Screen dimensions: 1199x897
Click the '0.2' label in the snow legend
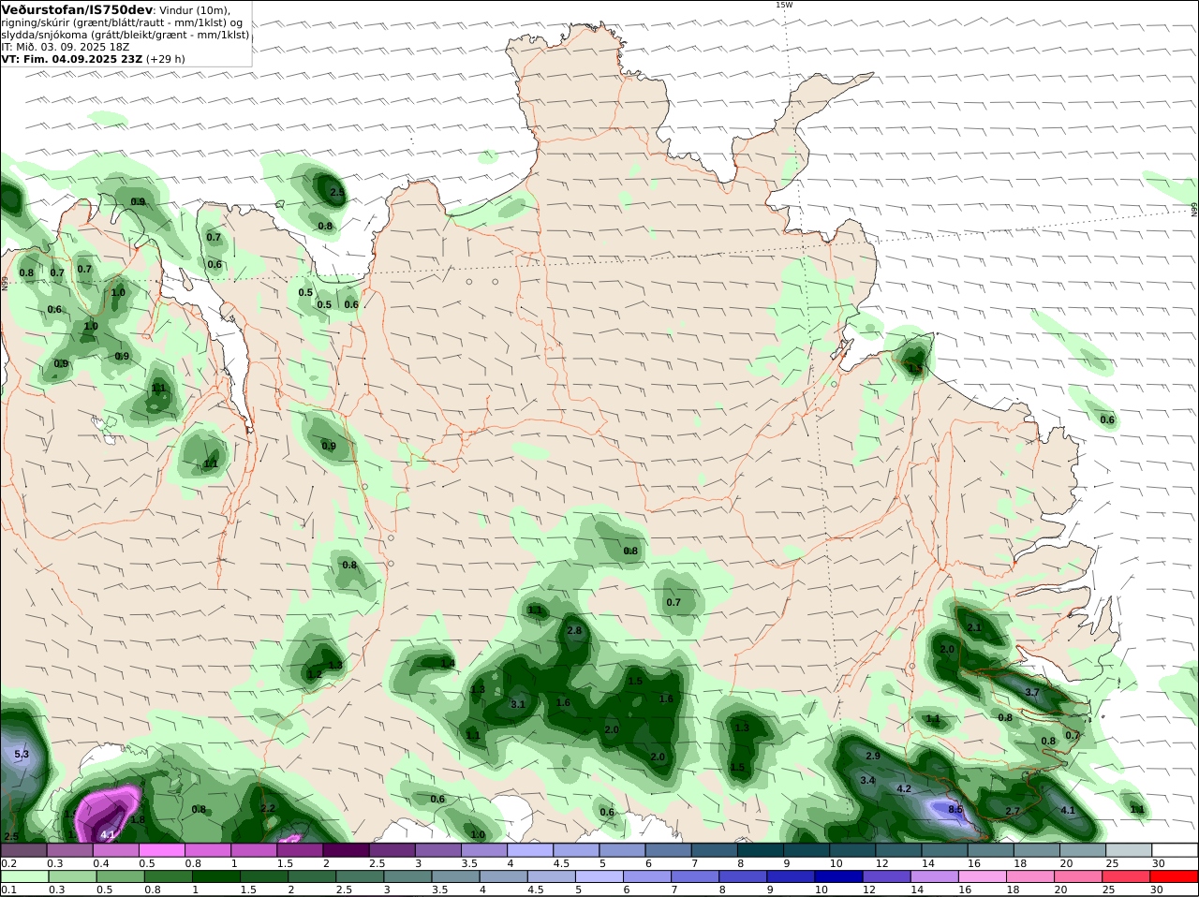[8, 863]
